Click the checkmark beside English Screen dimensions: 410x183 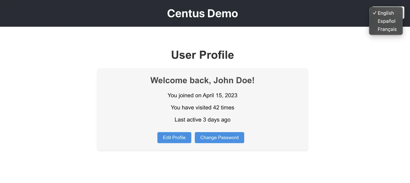(374, 13)
